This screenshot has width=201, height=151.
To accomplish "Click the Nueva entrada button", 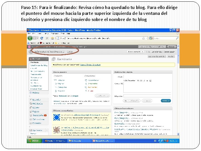I will [134, 52].
